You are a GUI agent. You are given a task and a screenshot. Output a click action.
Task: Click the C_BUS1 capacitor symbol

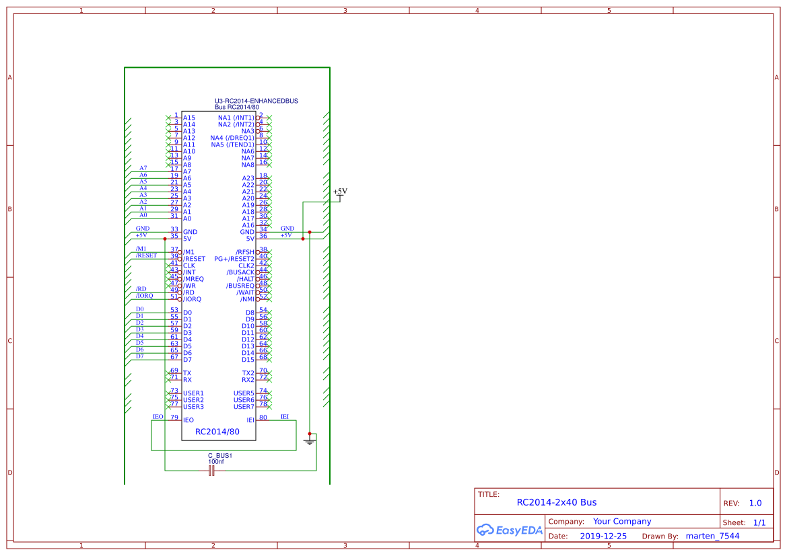[x=211, y=471]
